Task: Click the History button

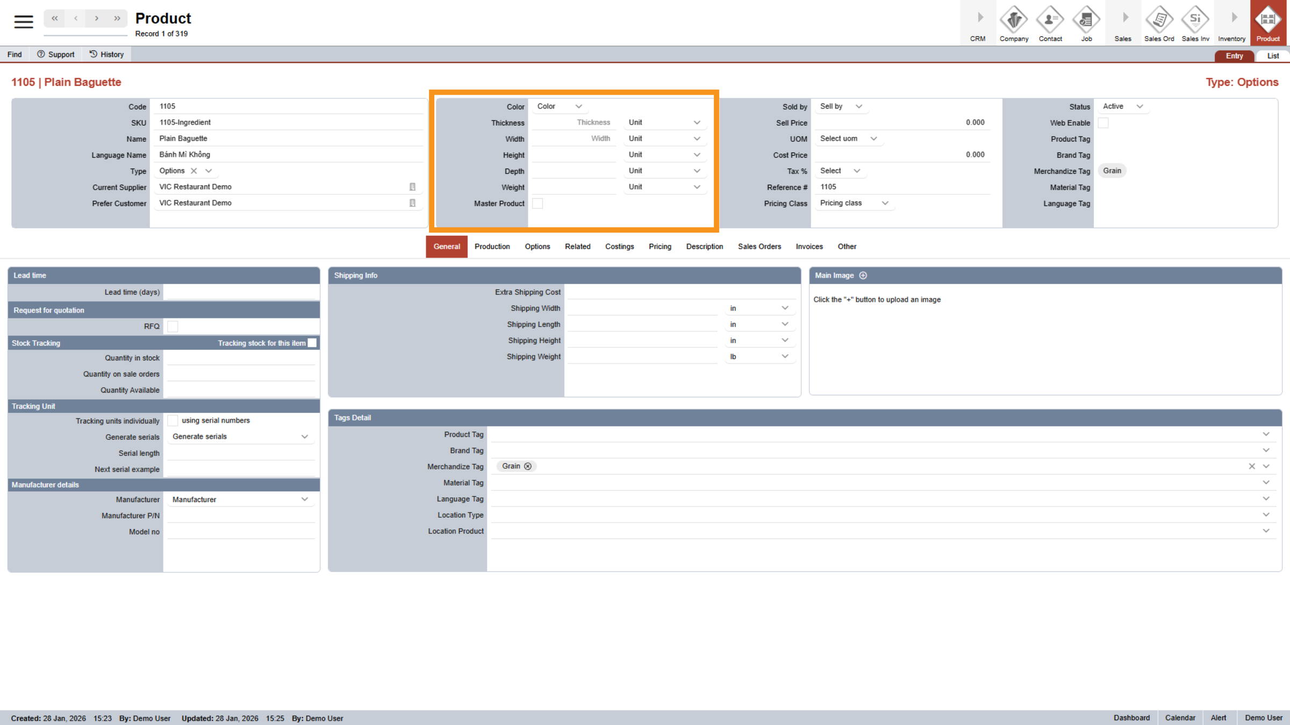Action: (x=106, y=54)
